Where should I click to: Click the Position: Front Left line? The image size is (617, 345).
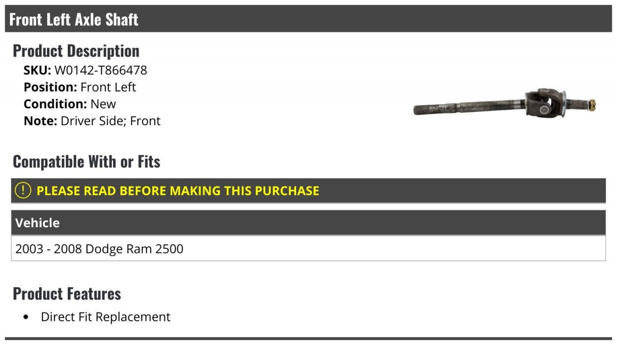[80, 87]
